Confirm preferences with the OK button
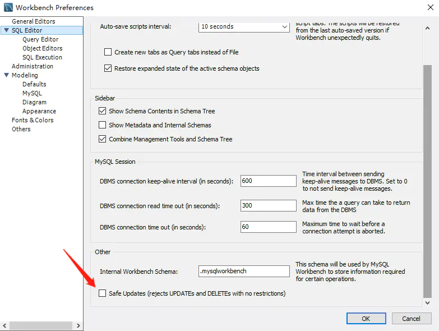 366,319
